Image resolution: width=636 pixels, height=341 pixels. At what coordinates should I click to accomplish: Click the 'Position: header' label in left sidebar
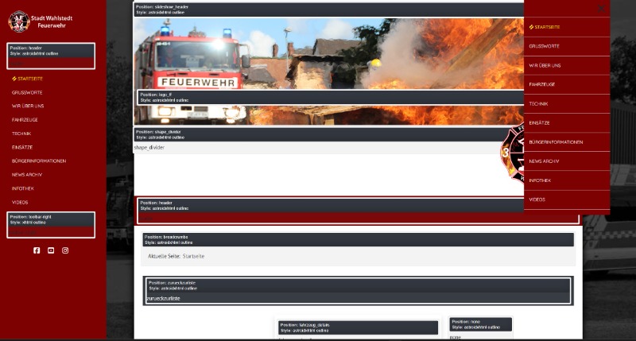coord(26,48)
